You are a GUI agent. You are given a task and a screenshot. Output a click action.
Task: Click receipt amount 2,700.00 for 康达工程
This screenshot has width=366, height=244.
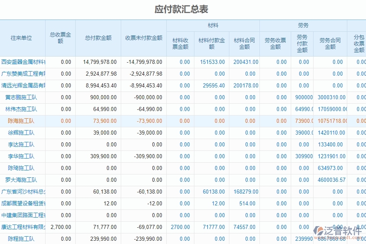(62, 227)
